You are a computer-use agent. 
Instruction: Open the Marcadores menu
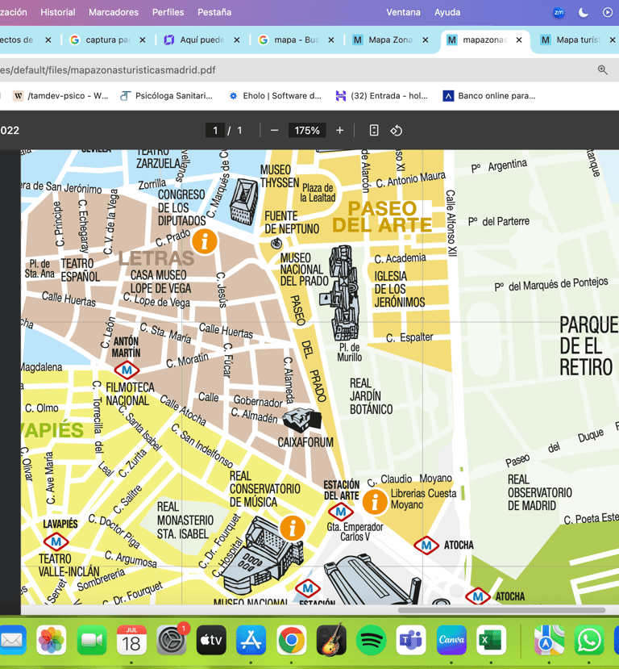click(114, 12)
